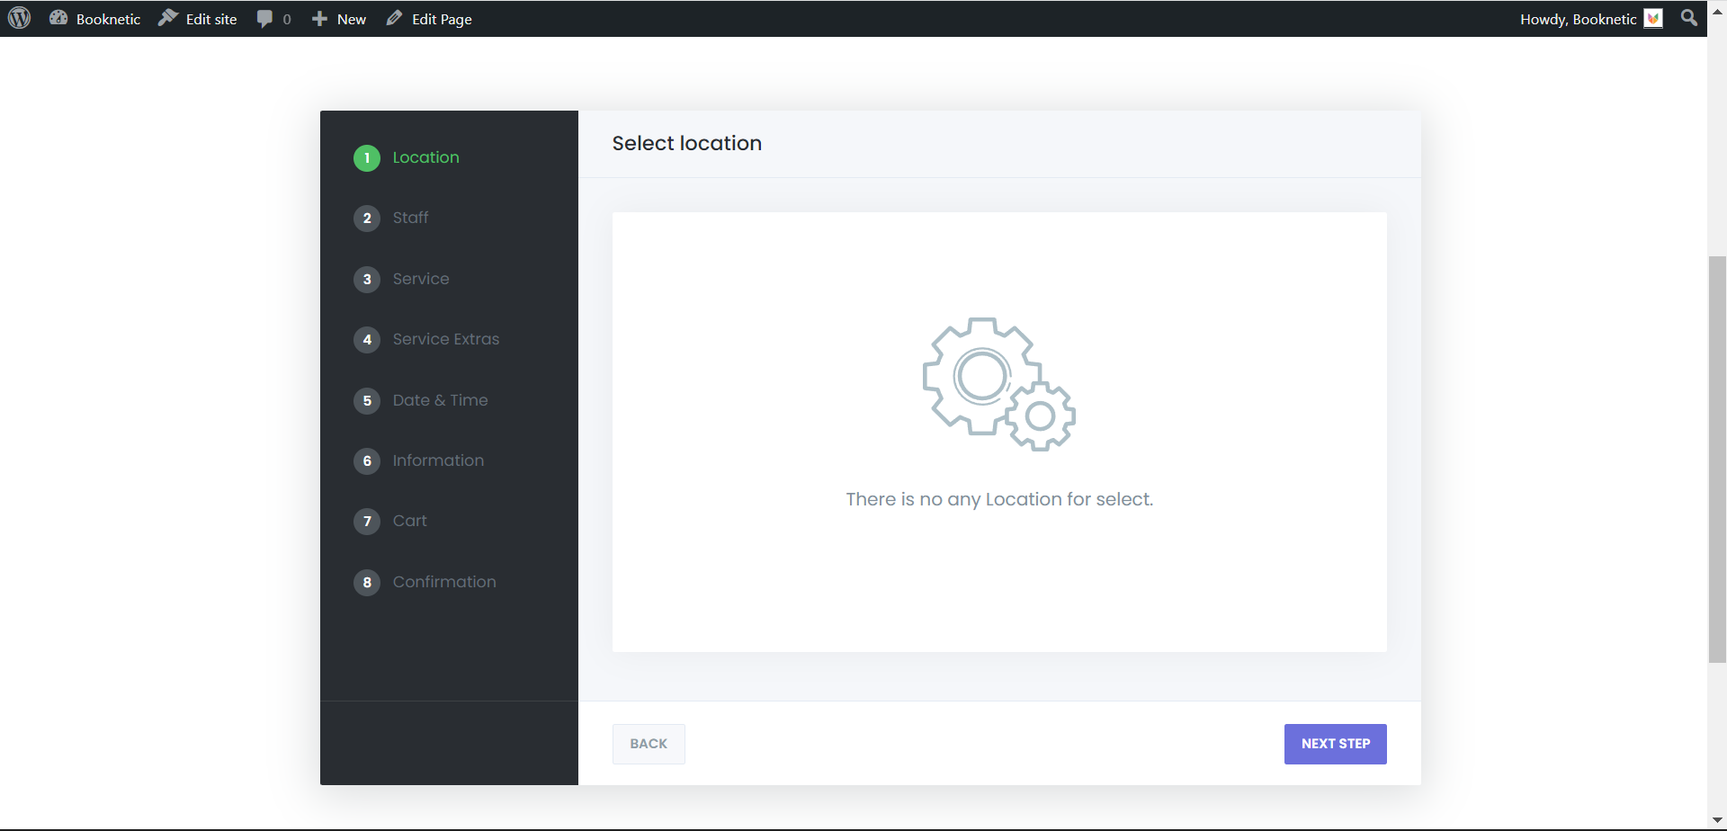Click step number 7 circle

(367, 522)
